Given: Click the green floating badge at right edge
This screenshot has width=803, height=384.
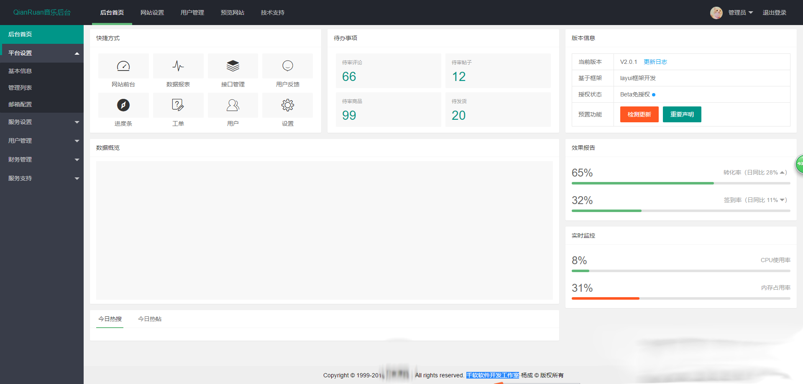Looking at the screenshot, I should (799, 164).
